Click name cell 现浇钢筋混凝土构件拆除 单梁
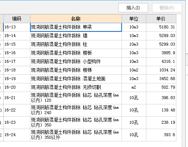188x147 pixels. [x=76, y=27]
